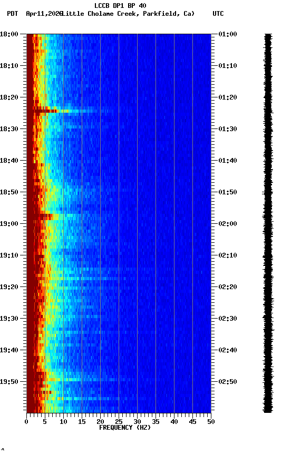Click the 19:40 PDT time label
Viewport: 291px width, 455px height.
click(x=9, y=350)
